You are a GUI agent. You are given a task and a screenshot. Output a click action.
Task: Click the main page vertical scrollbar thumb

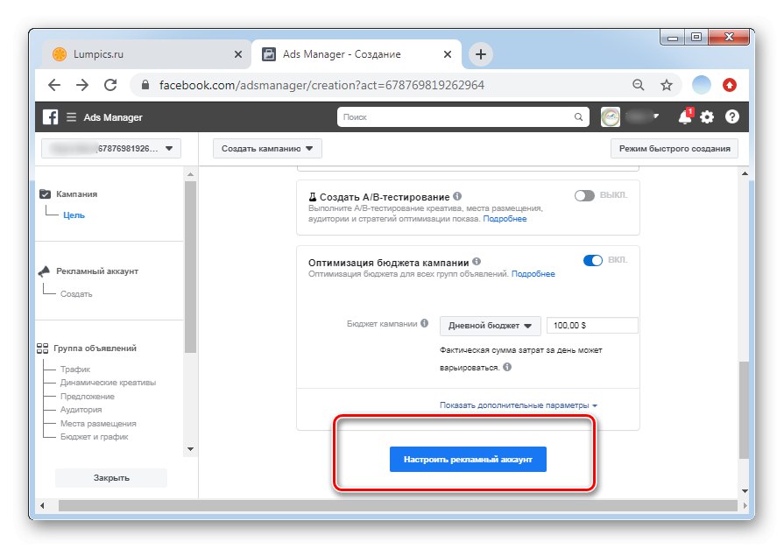pos(745,410)
